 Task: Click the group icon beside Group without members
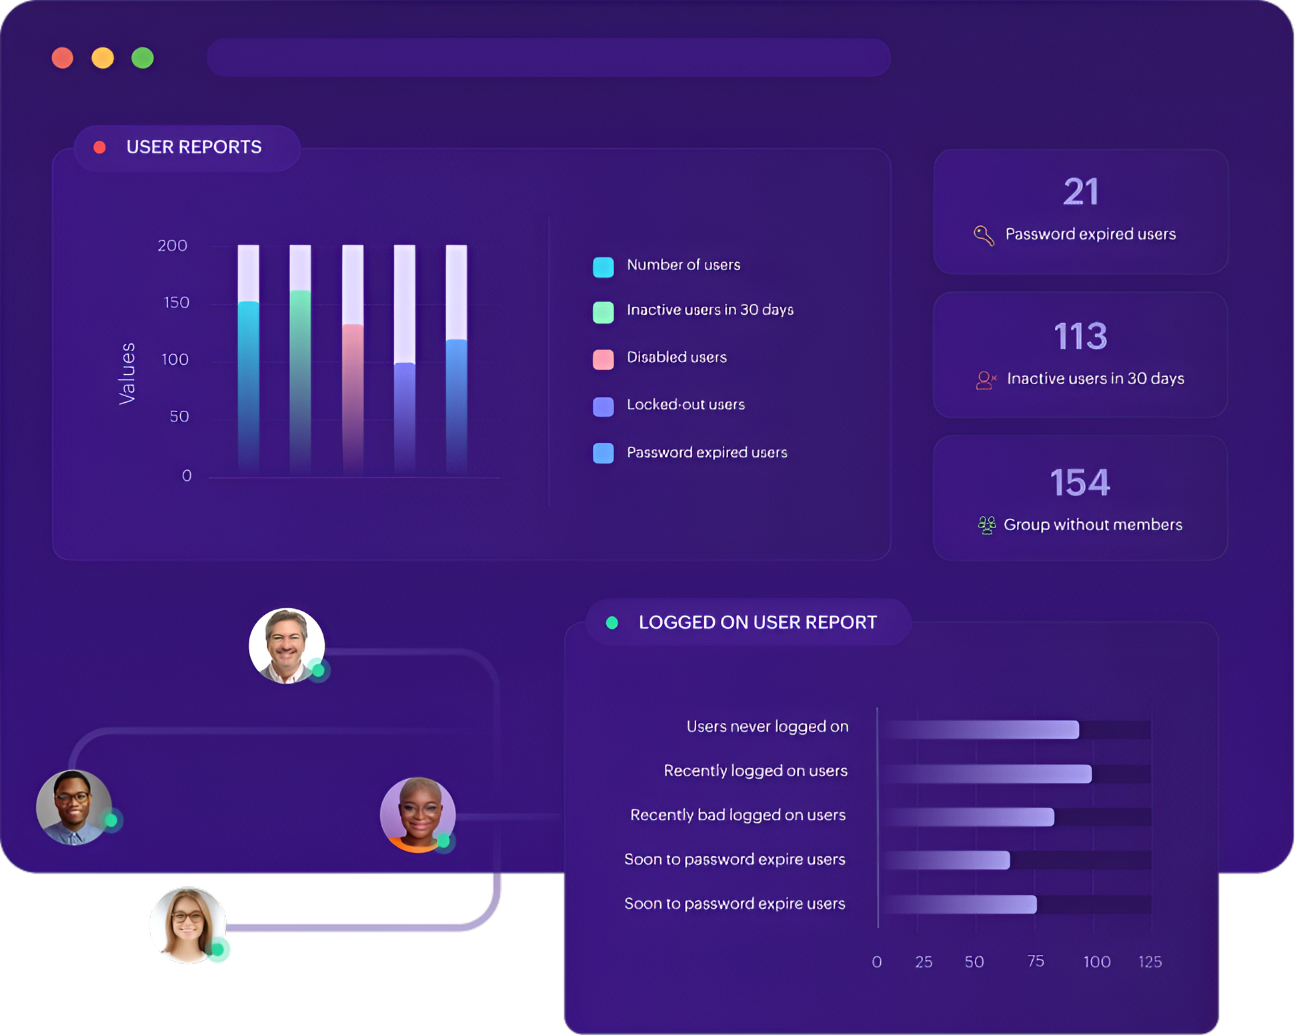[x=986, y=526]
